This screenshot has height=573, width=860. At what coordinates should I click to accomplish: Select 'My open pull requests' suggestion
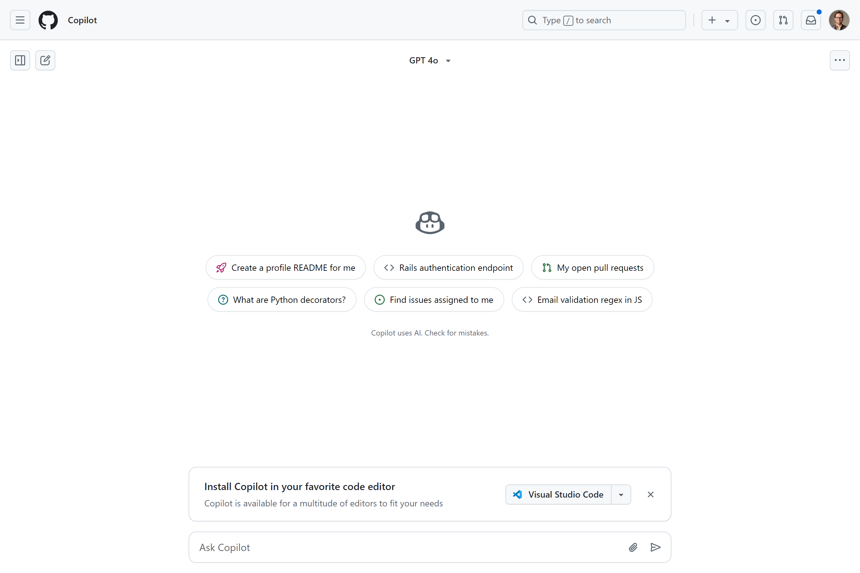[x=592, y=267]
